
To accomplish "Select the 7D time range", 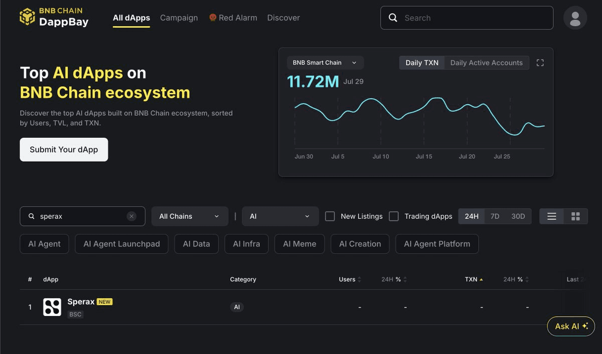I will click(495, 216).
